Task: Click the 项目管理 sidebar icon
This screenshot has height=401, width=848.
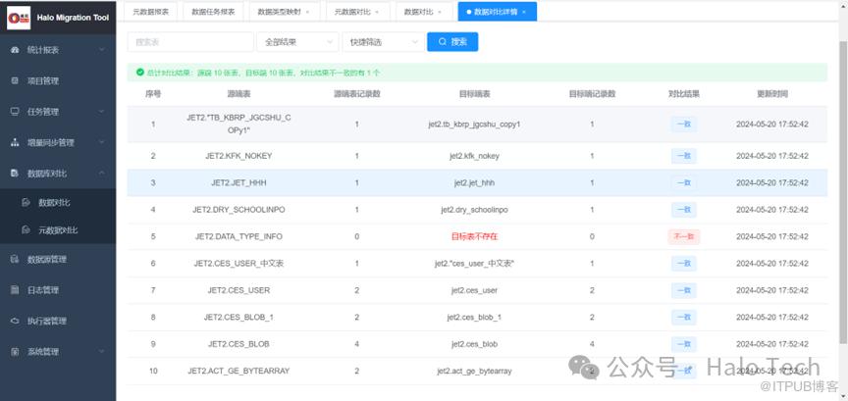Action: [x=15, y=80]
